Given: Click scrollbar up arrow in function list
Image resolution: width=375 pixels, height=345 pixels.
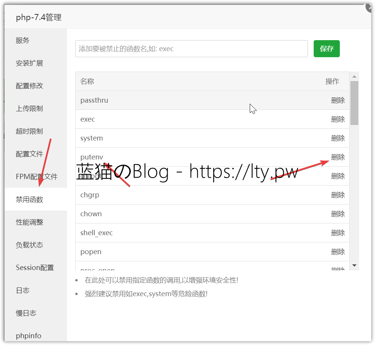Looking at the screenshot, I should [354, 77].
